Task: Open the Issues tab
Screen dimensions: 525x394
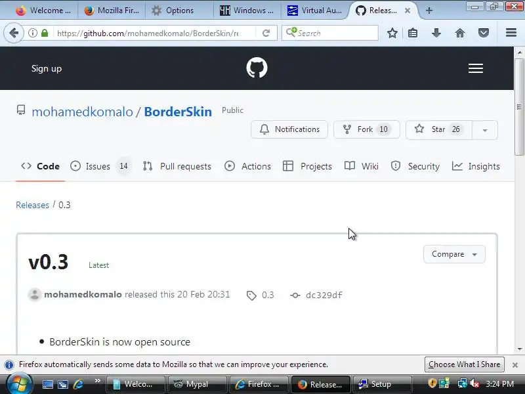Action: (x=101, y=166)
